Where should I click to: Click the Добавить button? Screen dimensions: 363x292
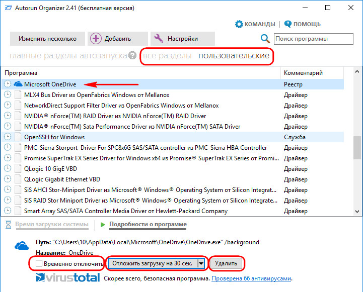[118, 39]
